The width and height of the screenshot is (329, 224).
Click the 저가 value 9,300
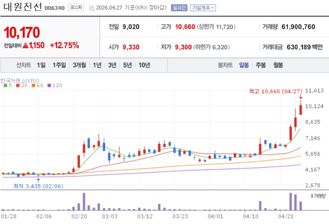tap(184, 47)
